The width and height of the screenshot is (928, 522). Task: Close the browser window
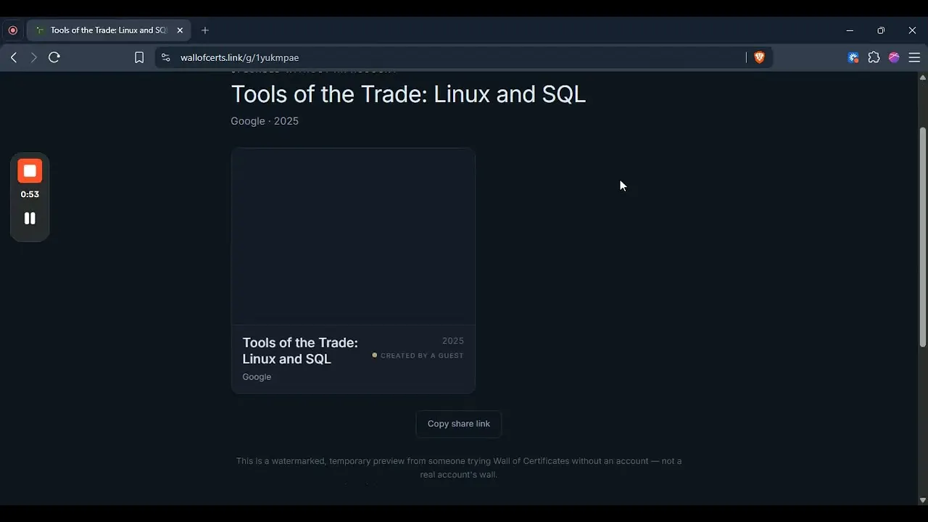pos(912,30)
